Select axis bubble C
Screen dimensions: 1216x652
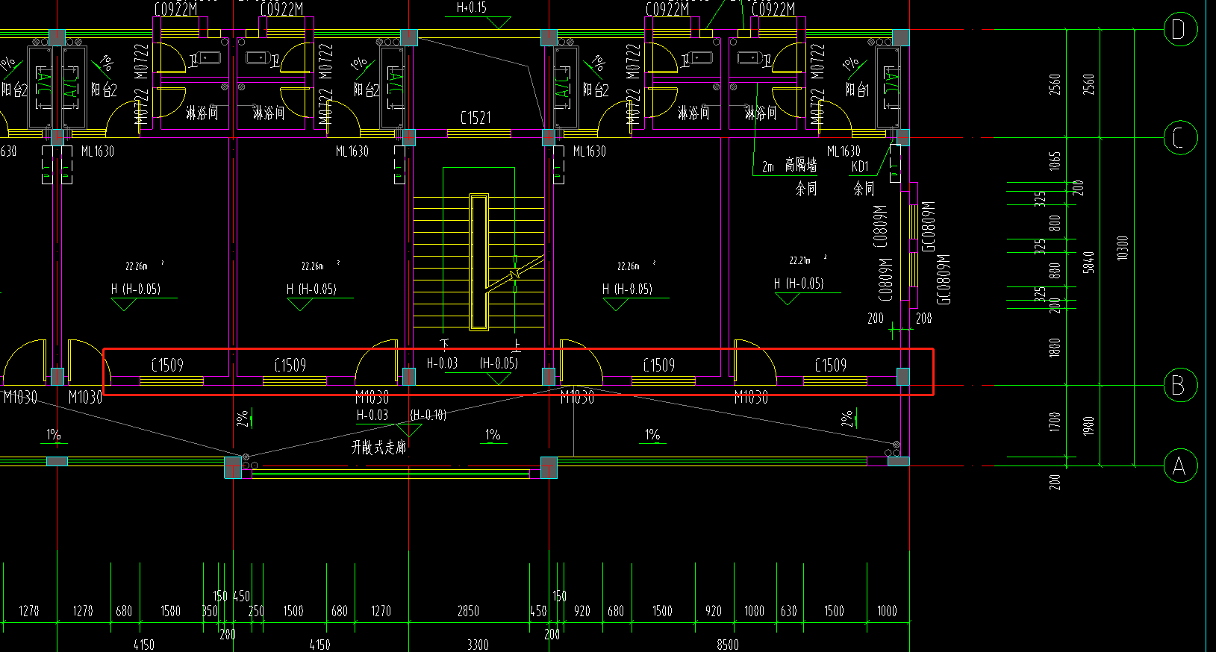tap(1179, 137)
